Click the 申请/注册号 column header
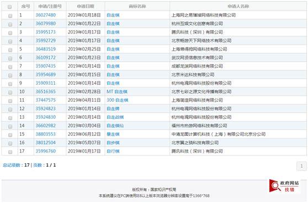 click(x=50, y=7)
